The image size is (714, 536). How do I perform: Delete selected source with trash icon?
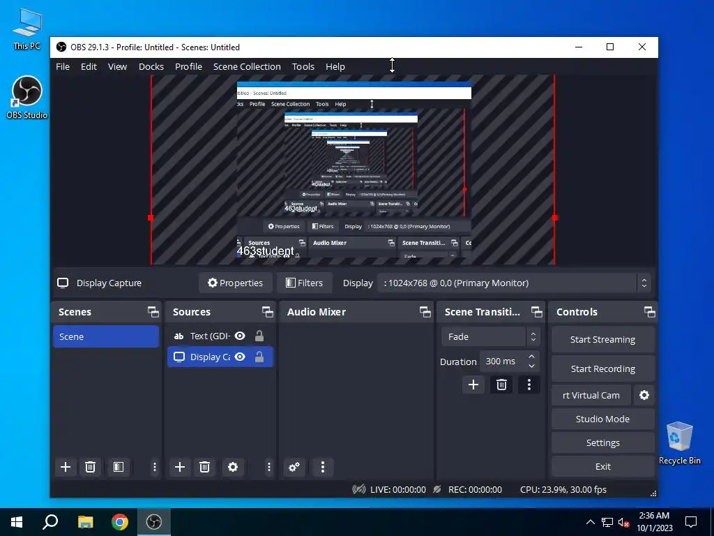tap(204, 467)
